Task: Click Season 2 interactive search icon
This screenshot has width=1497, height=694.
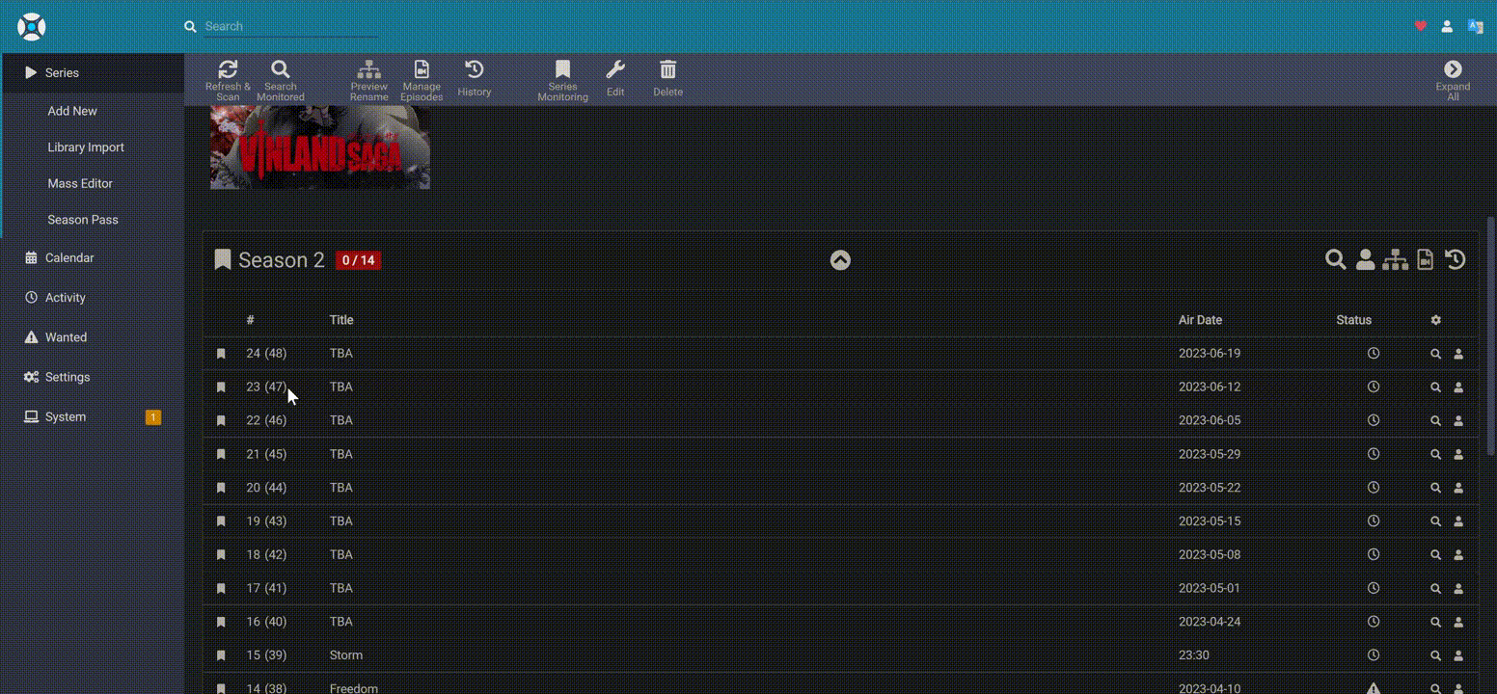Action: point(1365,259)
